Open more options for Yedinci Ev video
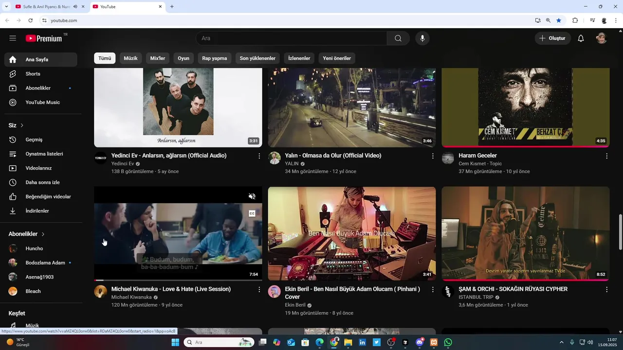 (259, 156)
